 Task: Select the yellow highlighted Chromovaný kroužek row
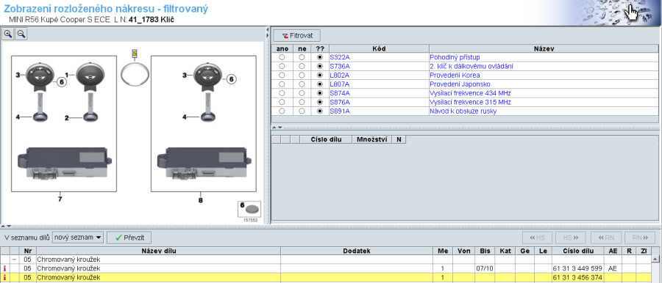[x=326, y=278]
